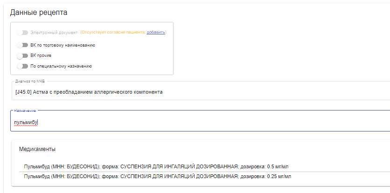This screenshot has height=193, width=390.
Task: Click the Данные рецепта page heading
Action: coord(39,13)
